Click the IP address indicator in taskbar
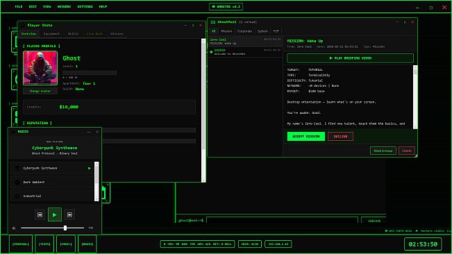The image size is (452, 254). [278, 244]
